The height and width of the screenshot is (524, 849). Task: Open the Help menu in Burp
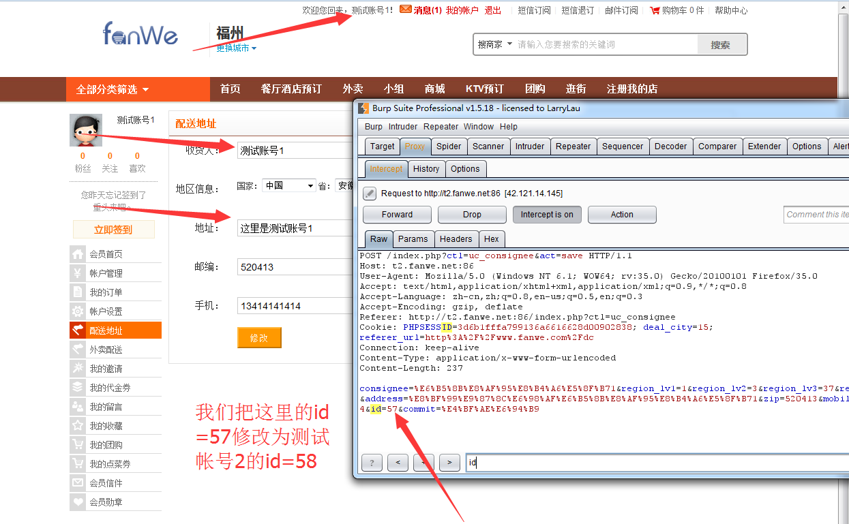[509, 127]
